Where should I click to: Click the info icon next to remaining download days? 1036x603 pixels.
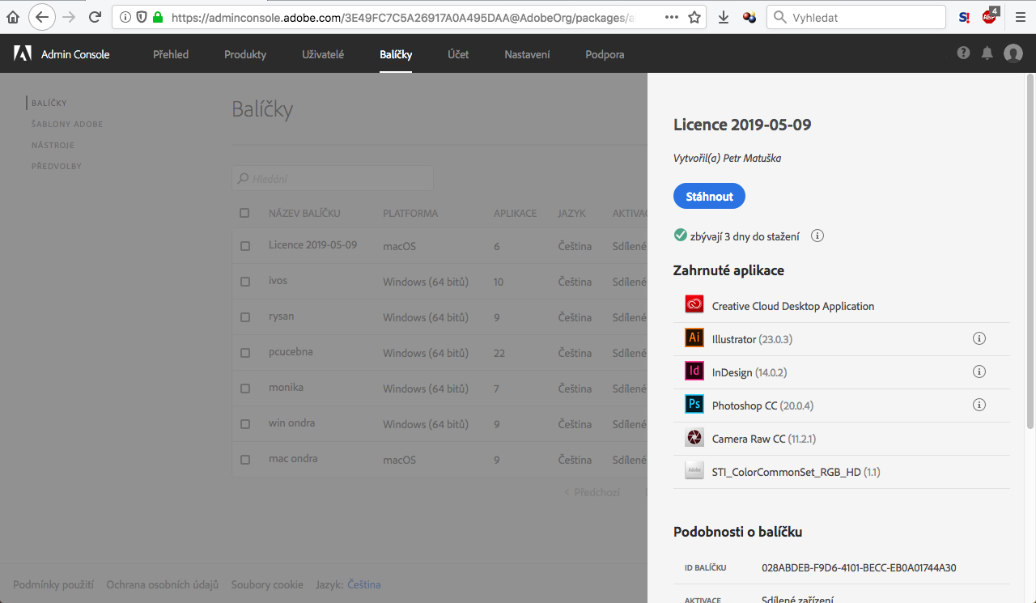817,236
